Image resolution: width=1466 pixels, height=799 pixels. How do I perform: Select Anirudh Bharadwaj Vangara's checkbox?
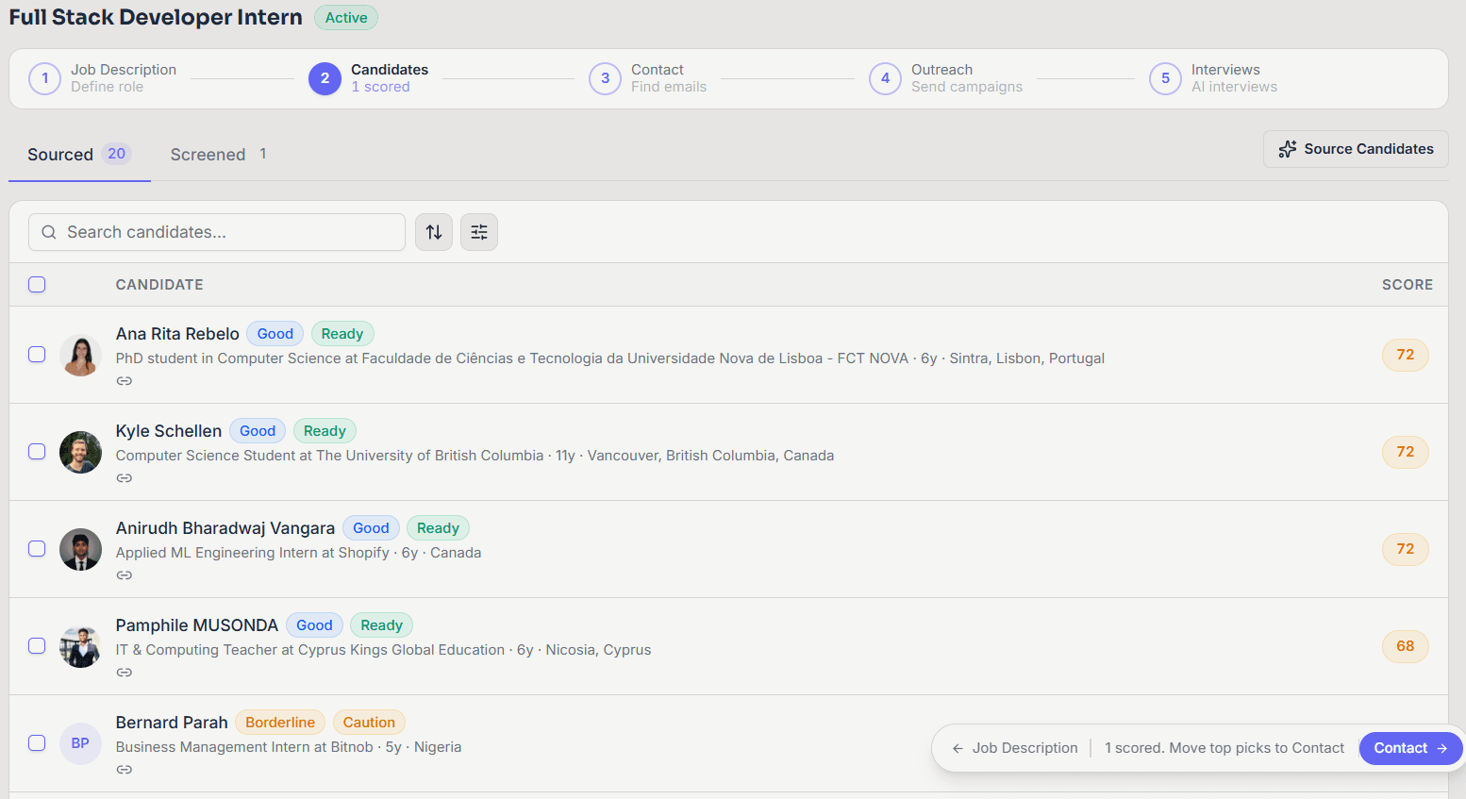(37, 549)
